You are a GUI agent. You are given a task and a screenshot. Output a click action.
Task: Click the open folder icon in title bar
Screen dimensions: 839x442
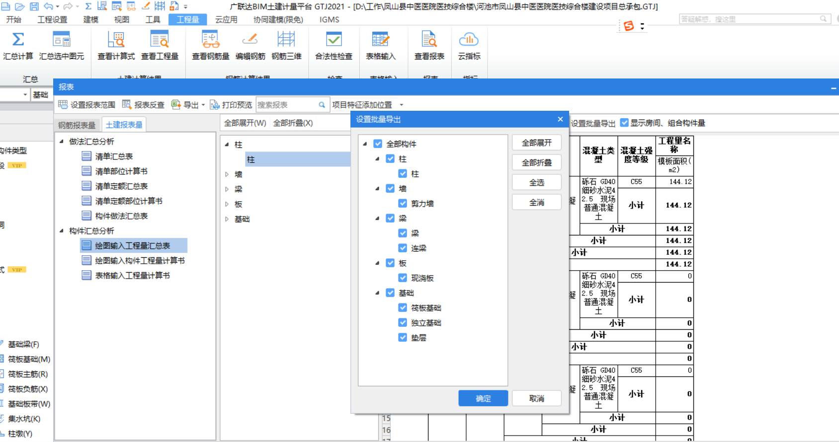[x=20, y=6]
